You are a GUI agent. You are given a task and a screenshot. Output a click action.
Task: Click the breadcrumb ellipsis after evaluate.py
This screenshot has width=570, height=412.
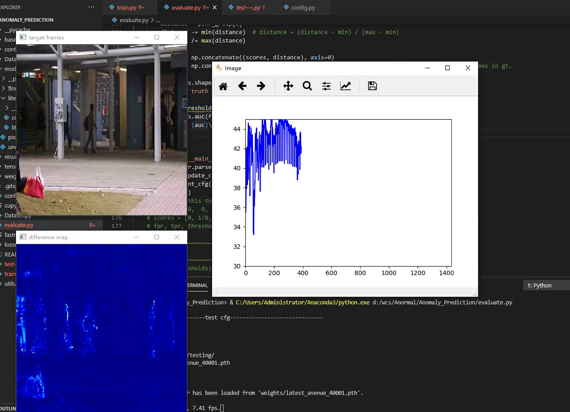[158, 20]
